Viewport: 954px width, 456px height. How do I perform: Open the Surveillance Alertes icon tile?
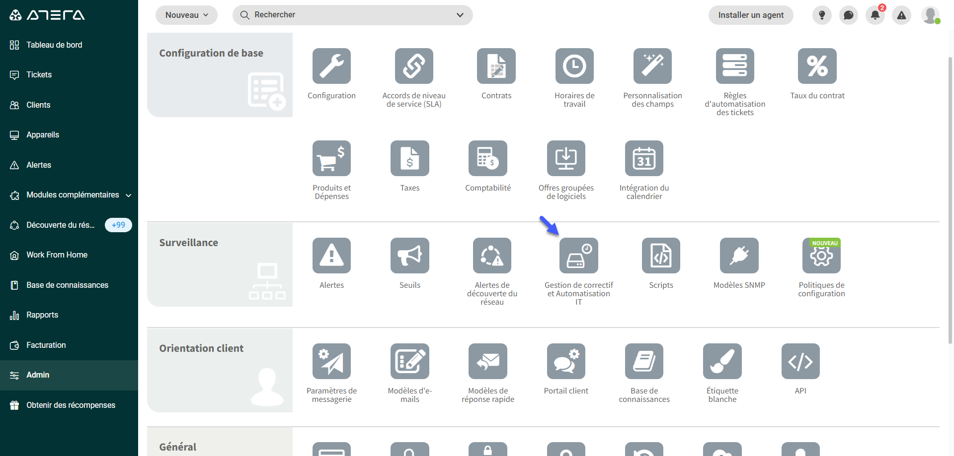(x=331, y=256)
